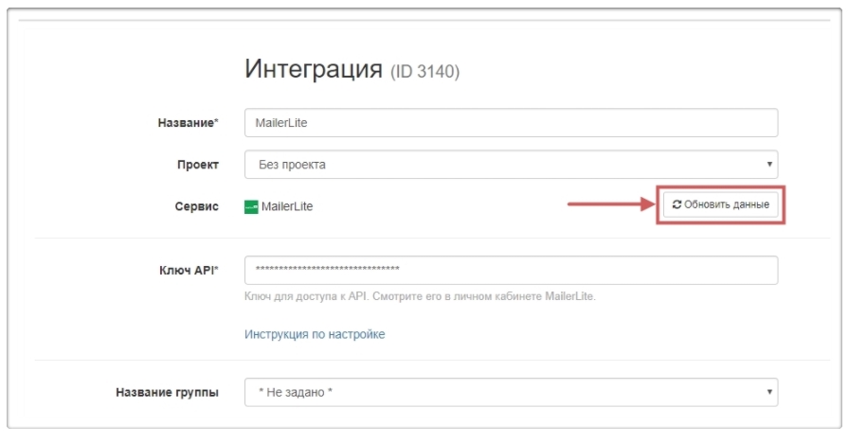Click the Интеграция page heading

314,69
